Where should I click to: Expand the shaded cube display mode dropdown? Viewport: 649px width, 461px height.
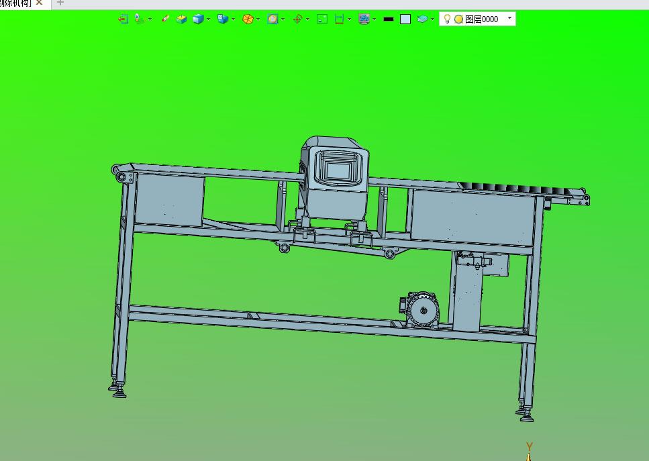point(208,19)
